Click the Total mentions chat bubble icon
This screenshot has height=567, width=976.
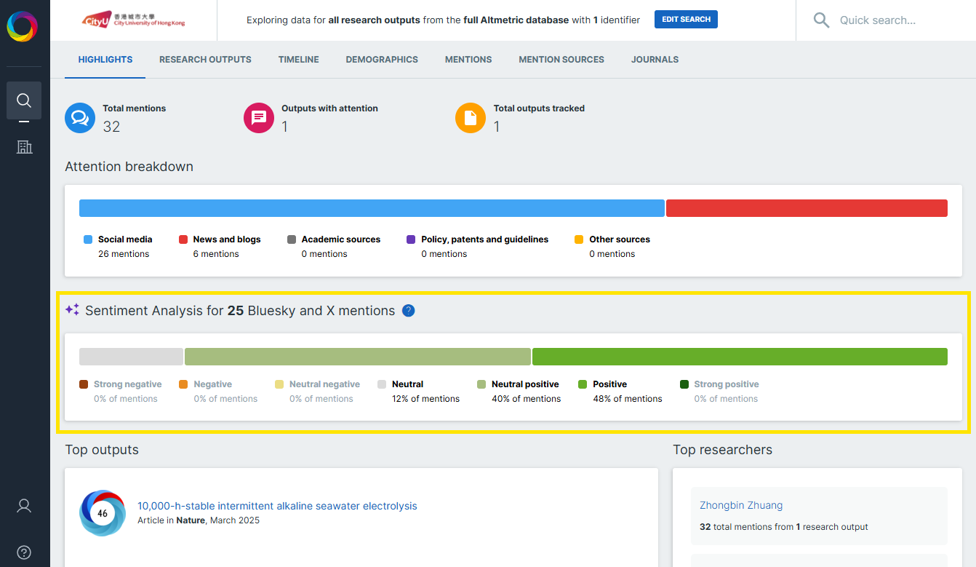(x=80, y=118)
